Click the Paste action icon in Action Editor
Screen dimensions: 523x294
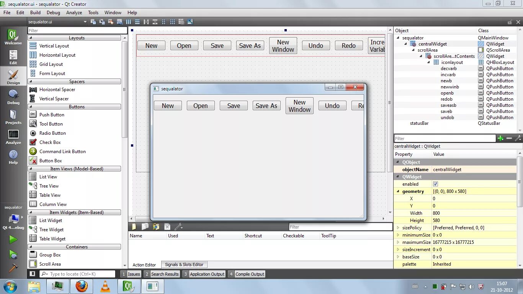(156, 227)
